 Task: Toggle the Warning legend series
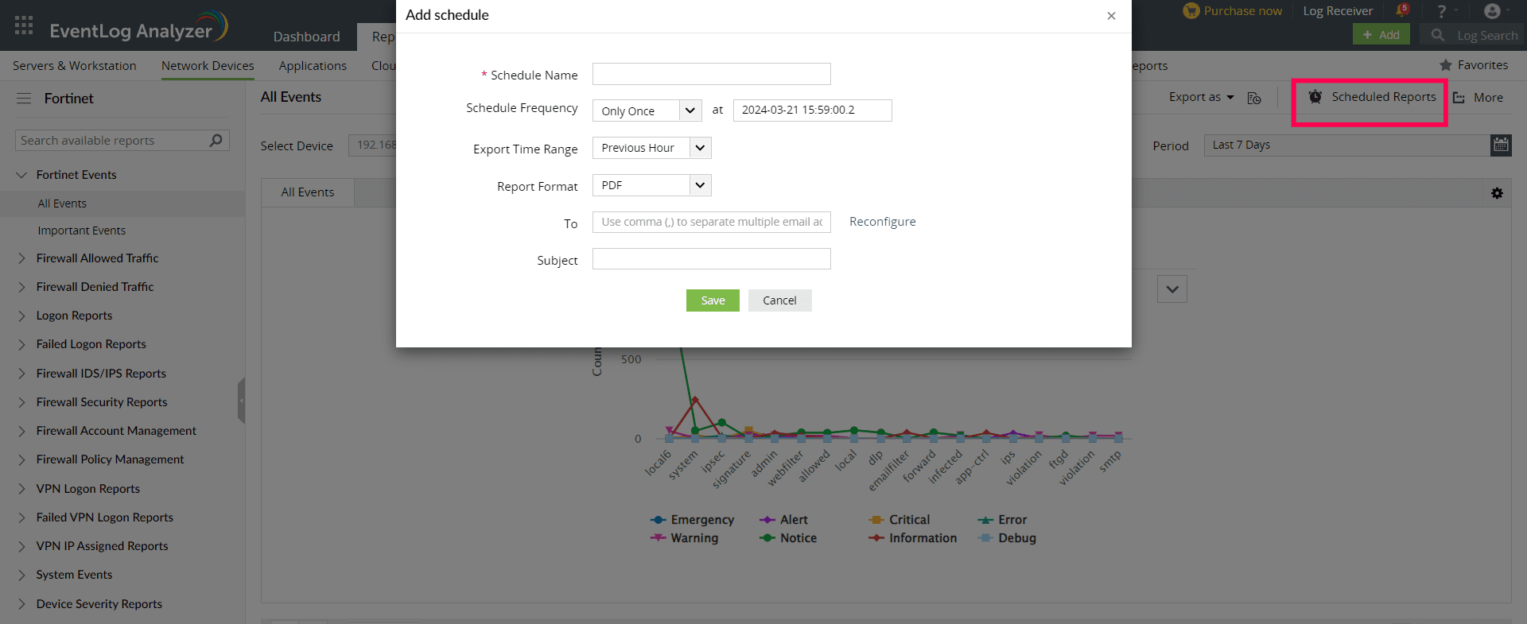pos(684,538)
